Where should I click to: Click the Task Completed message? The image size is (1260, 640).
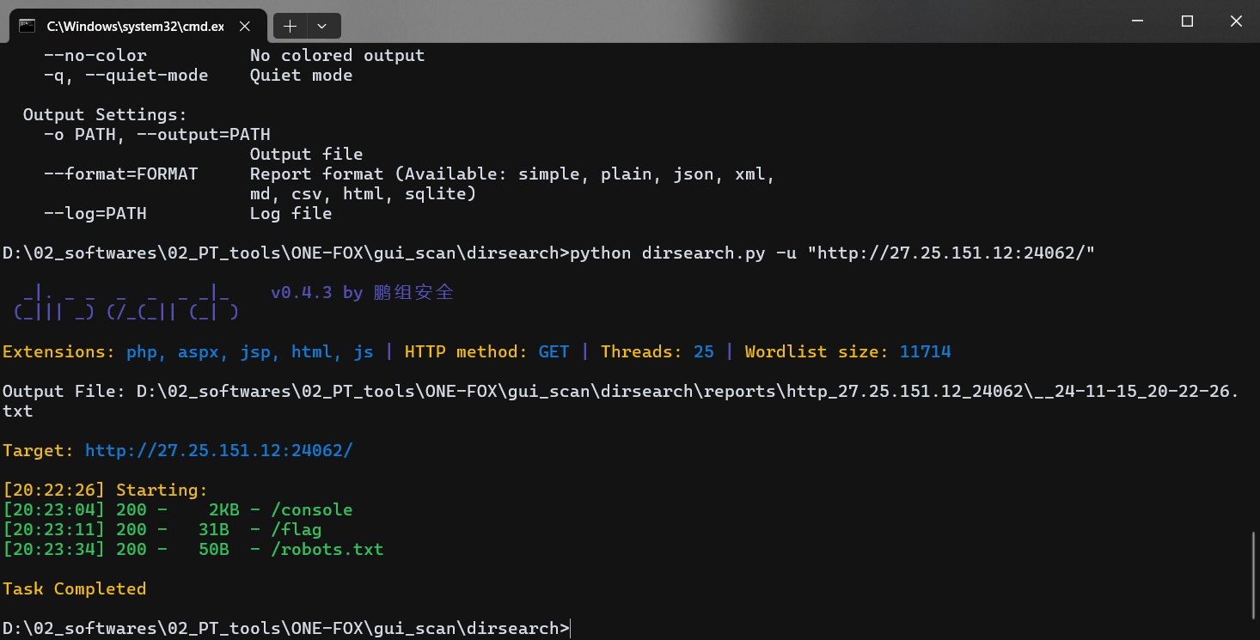point(75,589)
